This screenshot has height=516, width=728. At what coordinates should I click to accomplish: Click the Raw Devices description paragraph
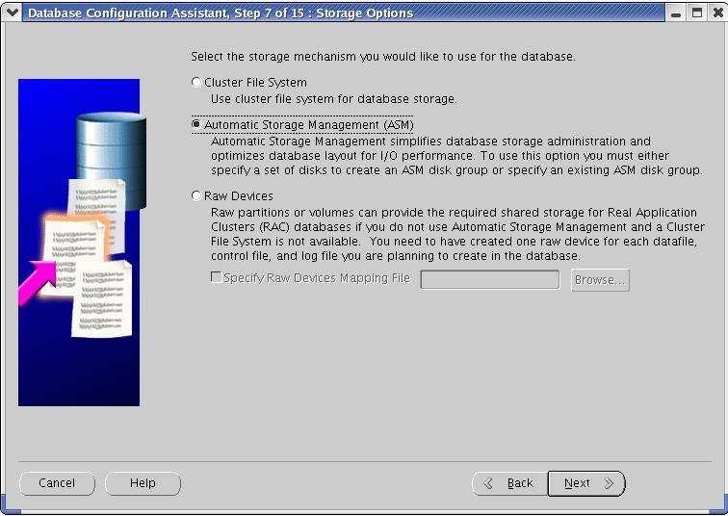pyautogui.click(x=457, y=234)
